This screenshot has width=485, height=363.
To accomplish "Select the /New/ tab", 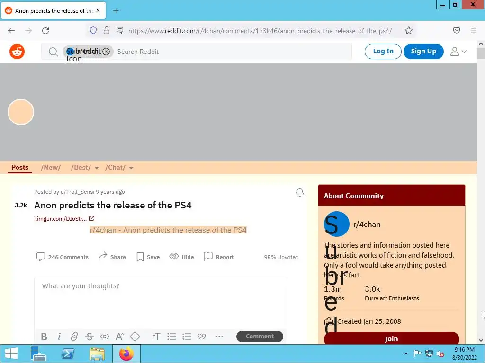I will (51, 168).
